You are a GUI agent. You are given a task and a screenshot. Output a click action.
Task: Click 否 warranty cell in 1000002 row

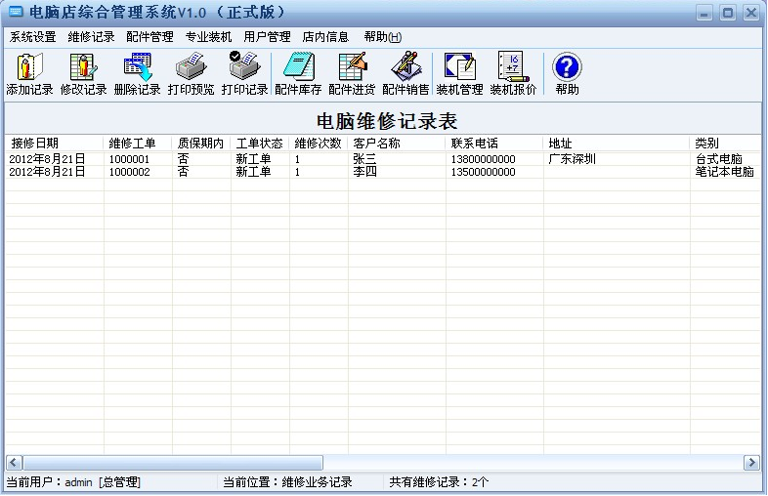pyautogui.click(x=183, y=172)
